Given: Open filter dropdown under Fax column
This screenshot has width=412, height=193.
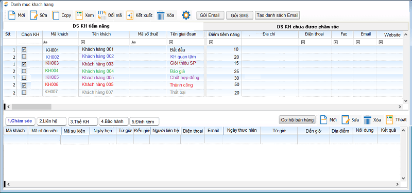Looking at the screenshot, I should pyautogui.click(x=336, y=42).
